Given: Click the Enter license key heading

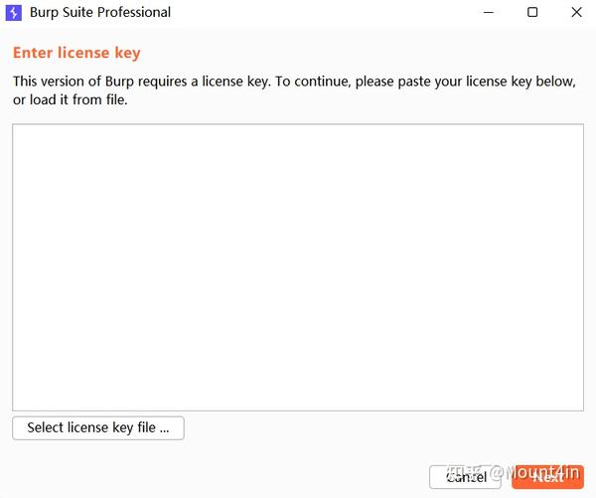Looking at the screenshot, I should click(76, 53).
